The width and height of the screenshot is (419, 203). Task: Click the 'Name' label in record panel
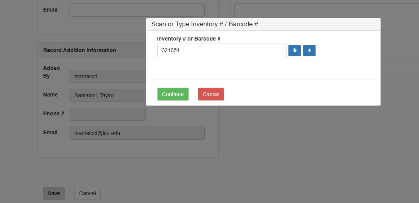(x=50, y=95)
